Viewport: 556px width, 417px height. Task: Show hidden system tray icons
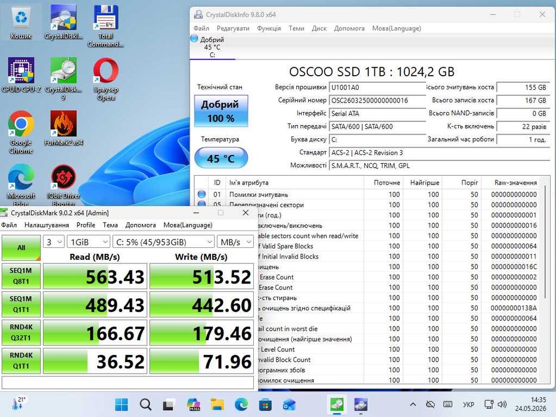pyautogui.click(x=413, y=404)
